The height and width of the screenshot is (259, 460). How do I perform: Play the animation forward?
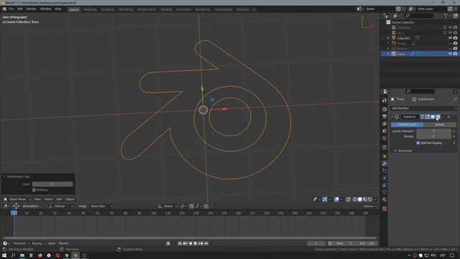tap(195, 243)
